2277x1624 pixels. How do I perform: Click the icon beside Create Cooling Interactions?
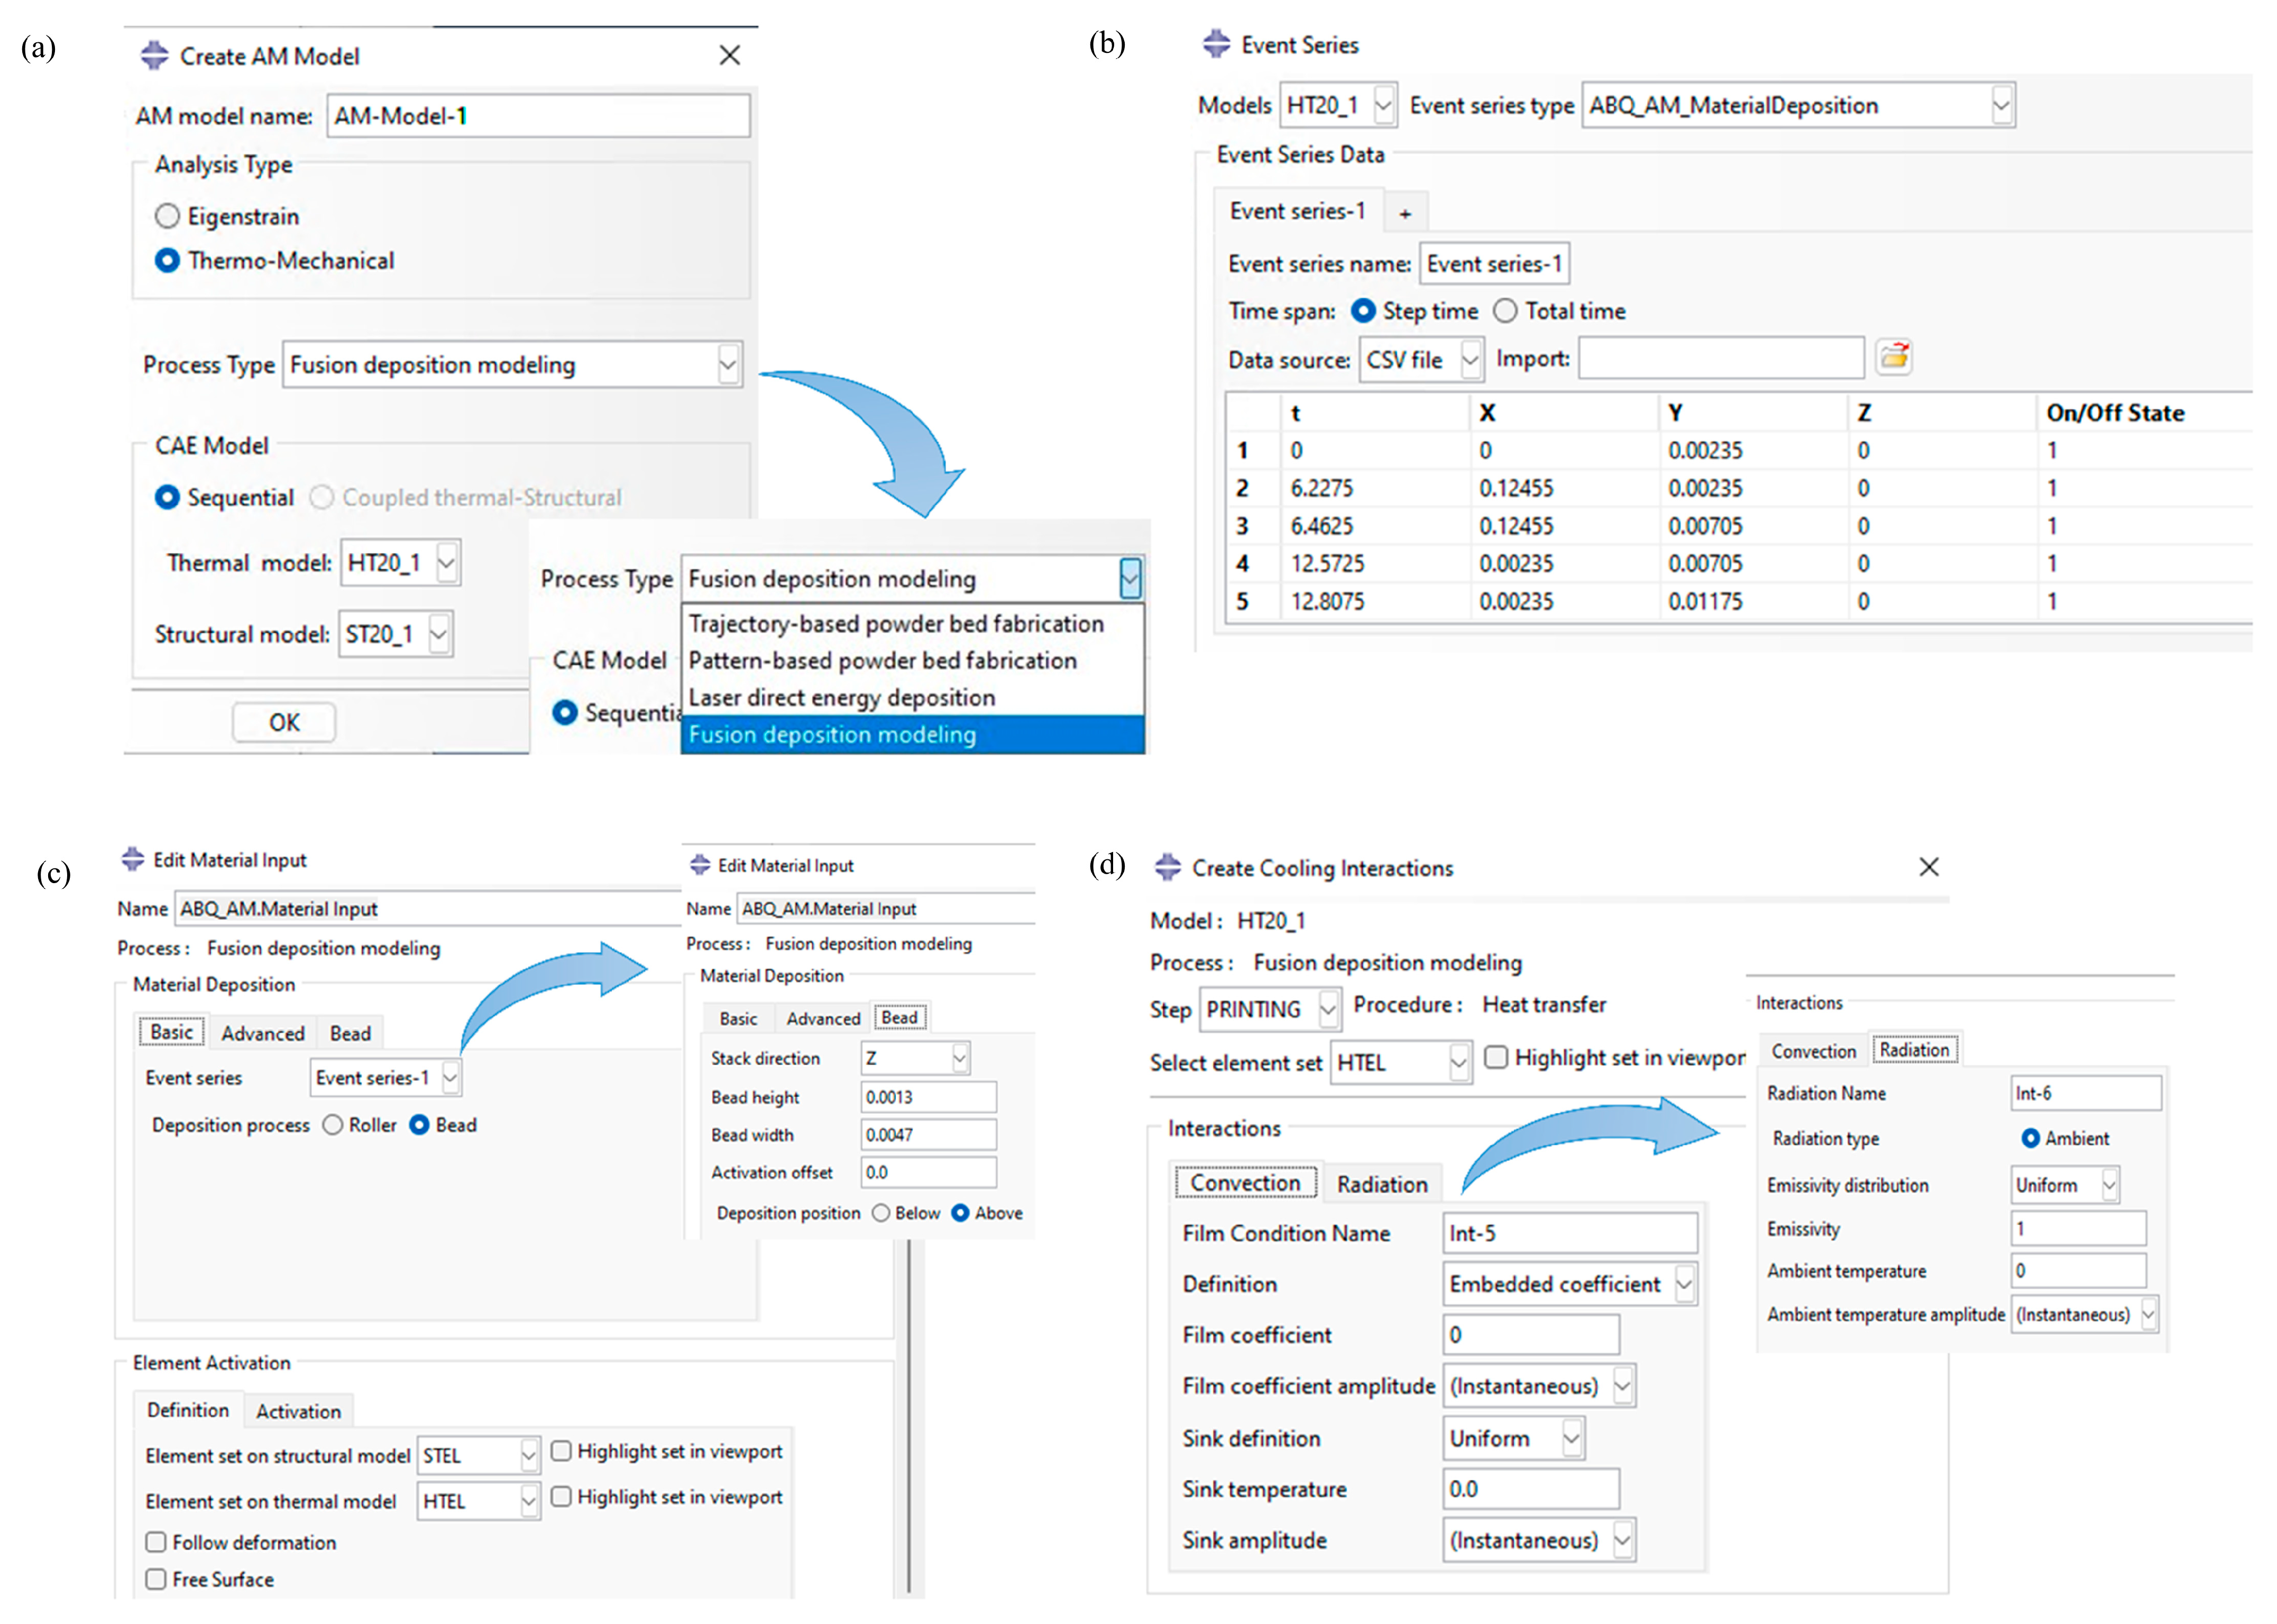click(x=1167, y=867)
